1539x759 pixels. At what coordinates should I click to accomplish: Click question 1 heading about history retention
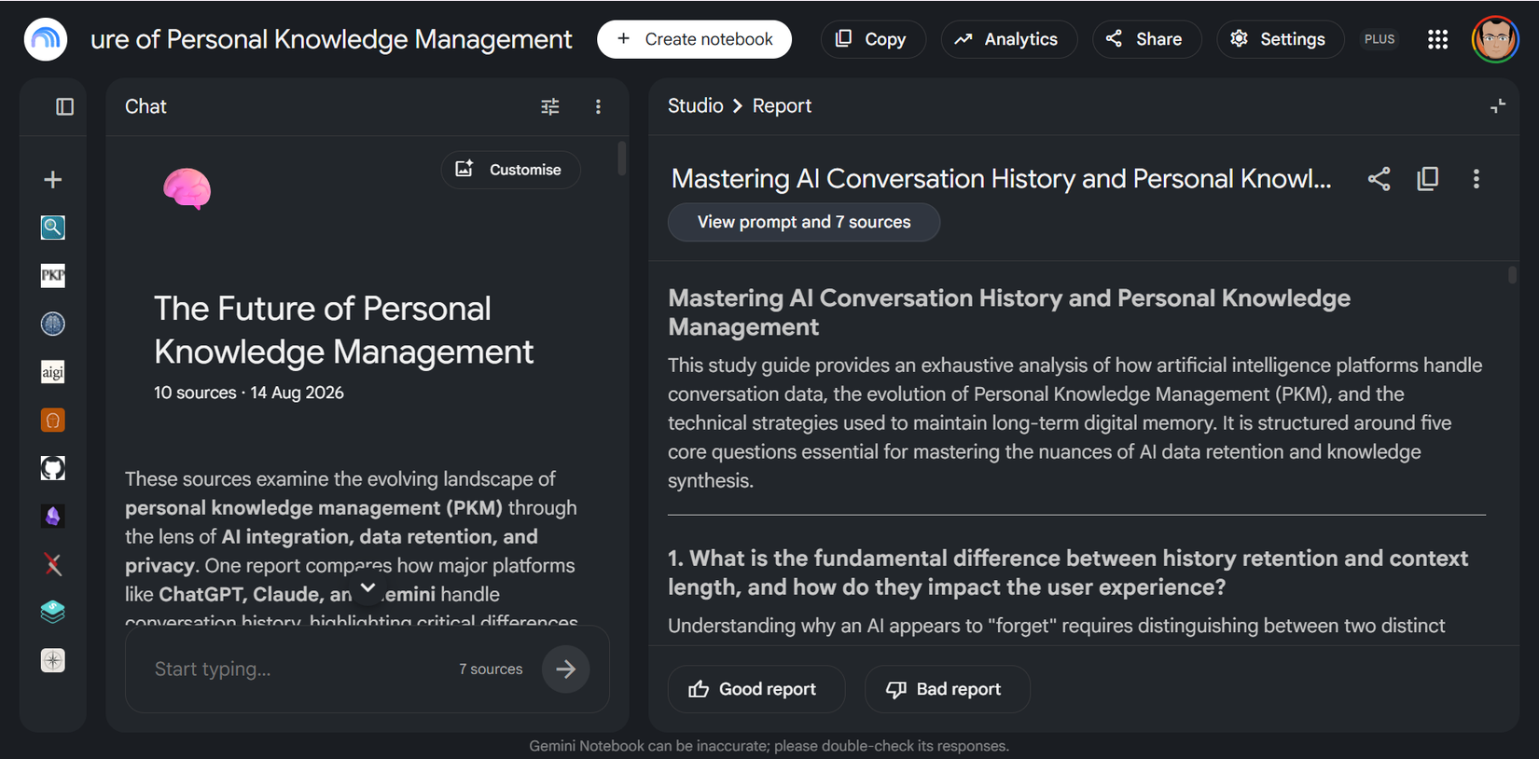tap(1068, 573)
